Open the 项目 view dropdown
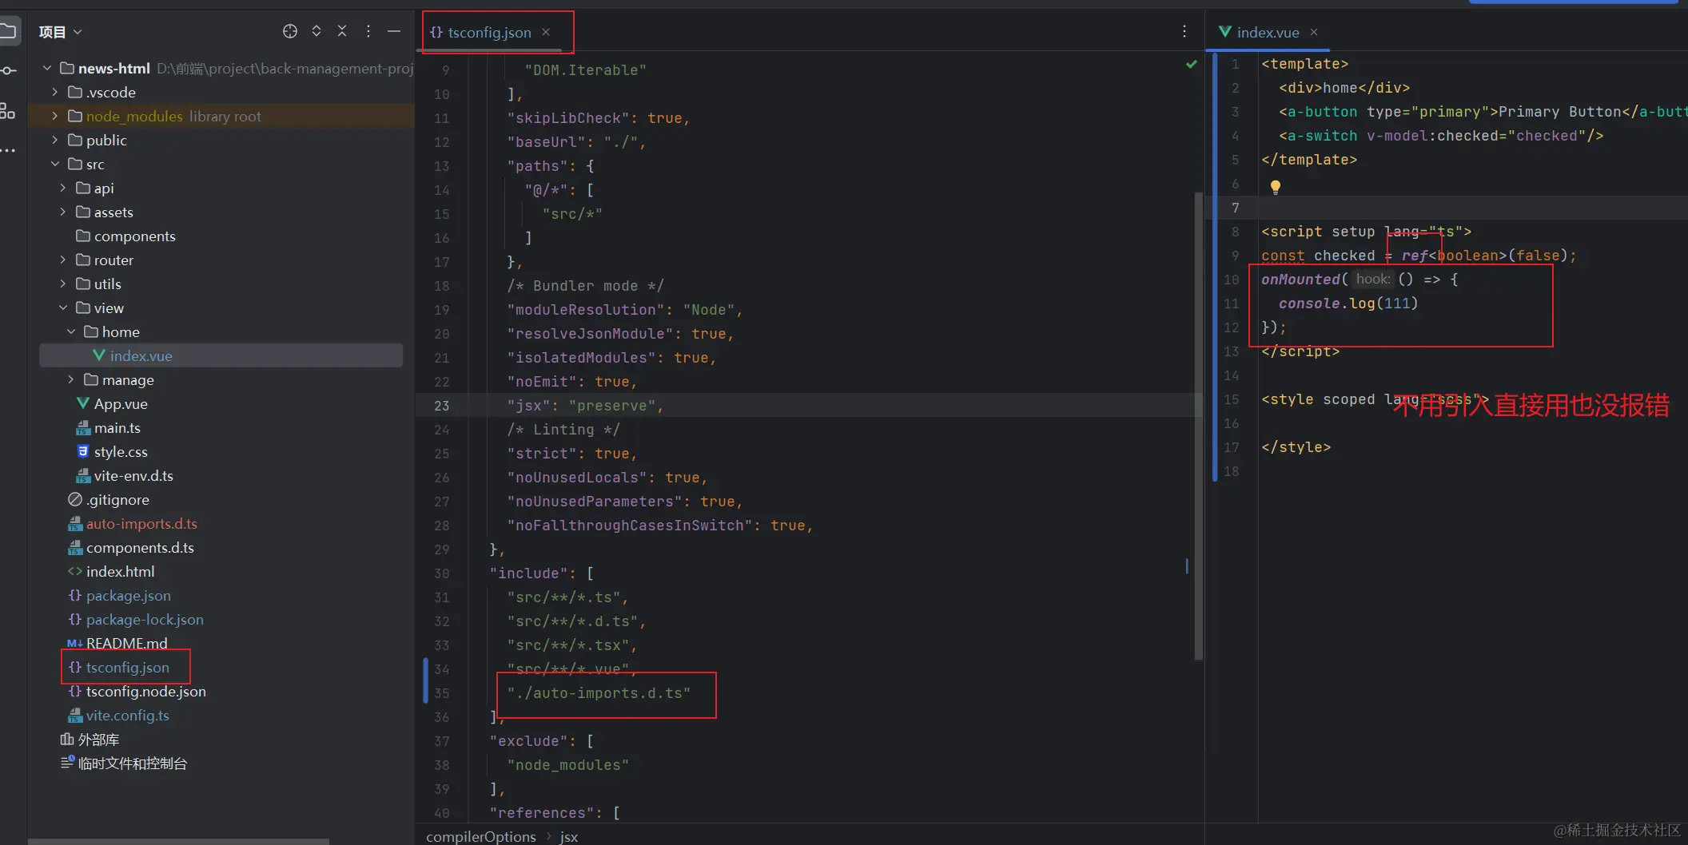Viewport: 1688px width, 845px height. coord(61,32)
